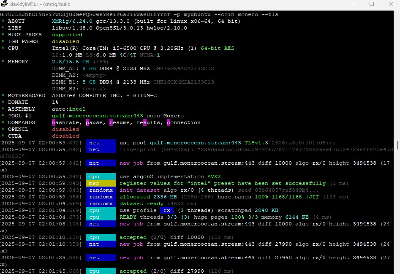The image size is (400, 274).
Task: Click the vertical scrollbar thumb
Action: coord(397,145)
